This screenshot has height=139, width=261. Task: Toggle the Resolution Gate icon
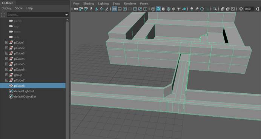point(125,9)
